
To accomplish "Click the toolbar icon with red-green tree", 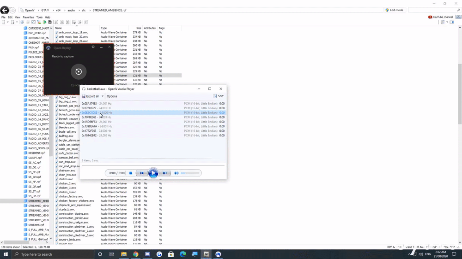I will pyautogui.click(x=39, y=22).
